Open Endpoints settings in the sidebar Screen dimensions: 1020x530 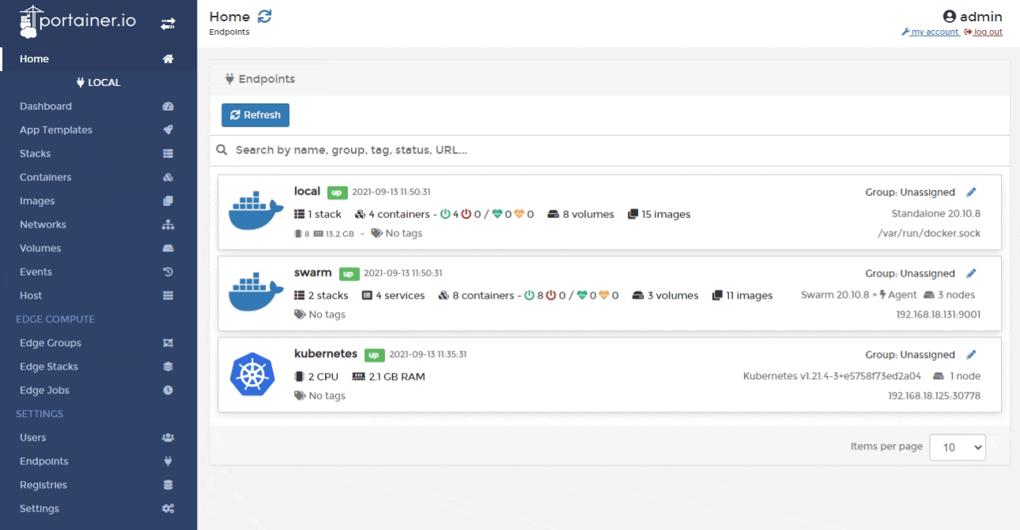point(43,462)
